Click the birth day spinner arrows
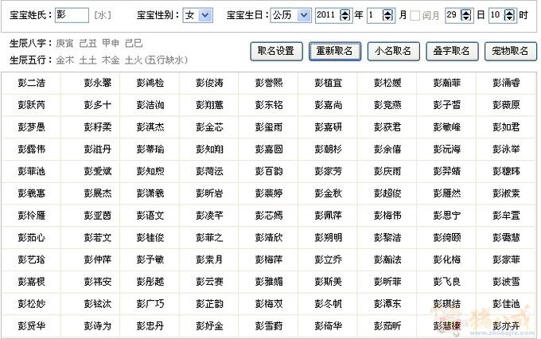The width and height of the screenshot is (541, 339). point(466,15)
